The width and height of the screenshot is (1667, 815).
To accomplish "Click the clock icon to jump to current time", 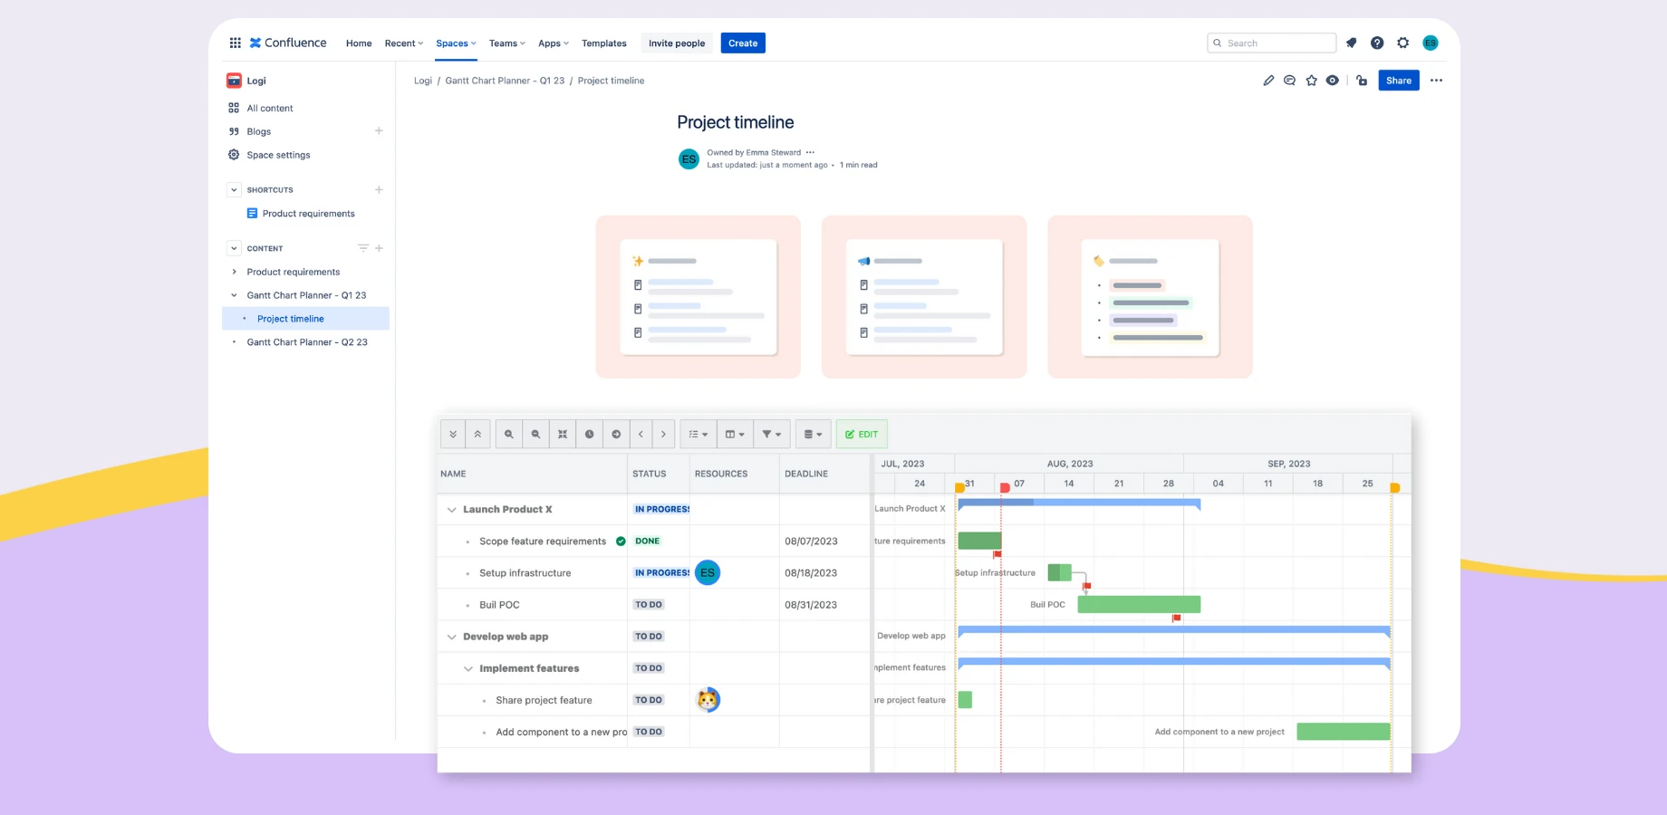I will coord(589,434).
